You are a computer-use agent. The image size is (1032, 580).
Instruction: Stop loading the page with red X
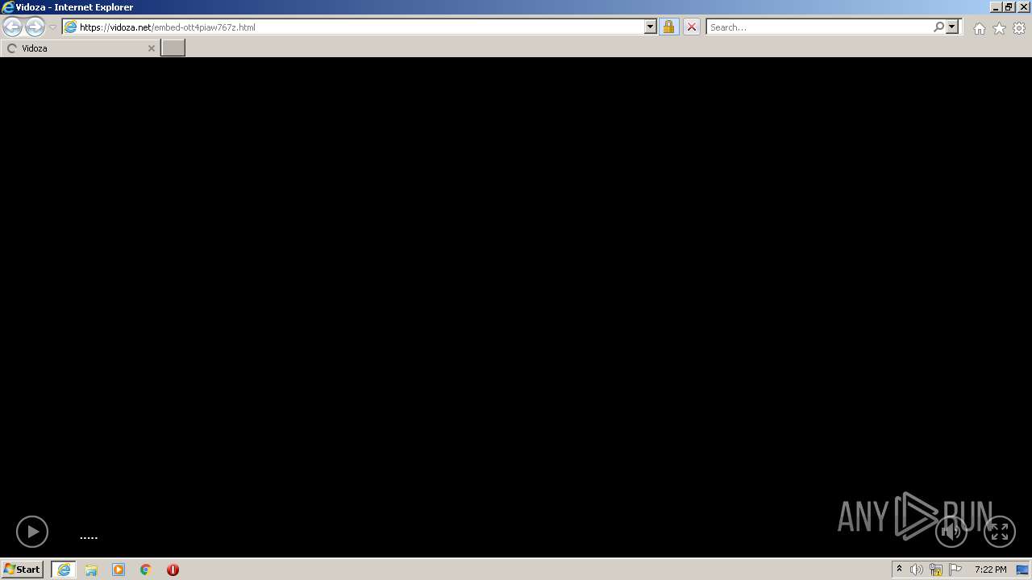tap(692, 27)
